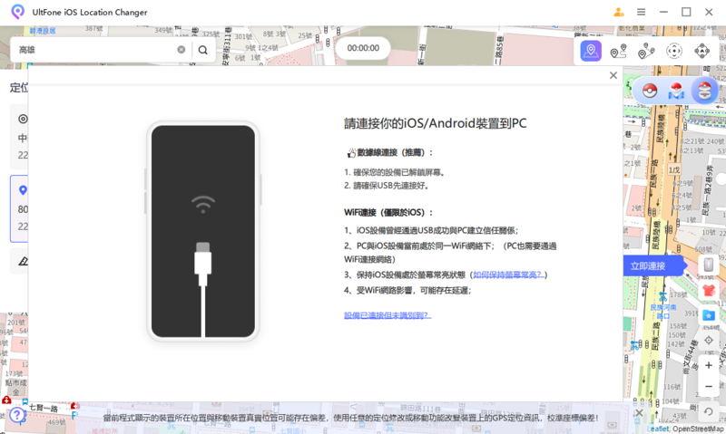726x434 pixels.
Task: Click the text 受WiFi網路影響，可能存在延遲
Action: [x=412, y=290]
